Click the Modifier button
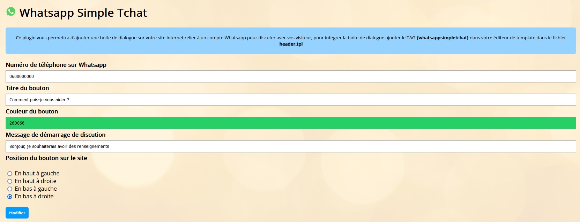 point(17,213)
